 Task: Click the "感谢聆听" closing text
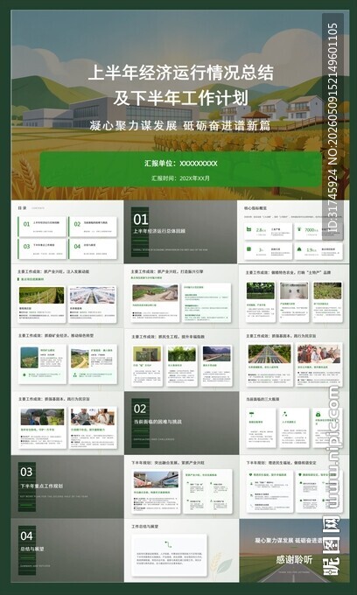coord(294,559)
